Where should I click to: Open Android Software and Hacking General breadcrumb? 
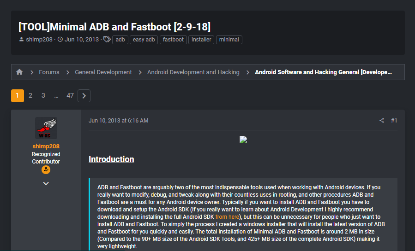pyautogui.click(x=323, y=72)
